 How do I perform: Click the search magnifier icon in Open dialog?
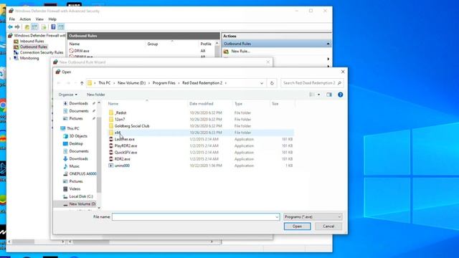tap(339, 83)
